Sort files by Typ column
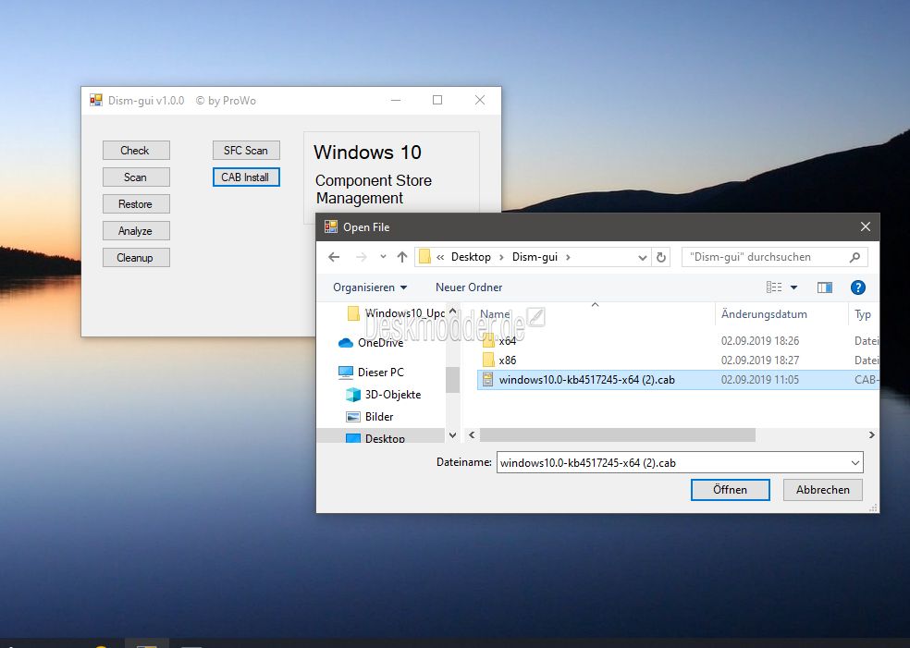 point(863,314)
